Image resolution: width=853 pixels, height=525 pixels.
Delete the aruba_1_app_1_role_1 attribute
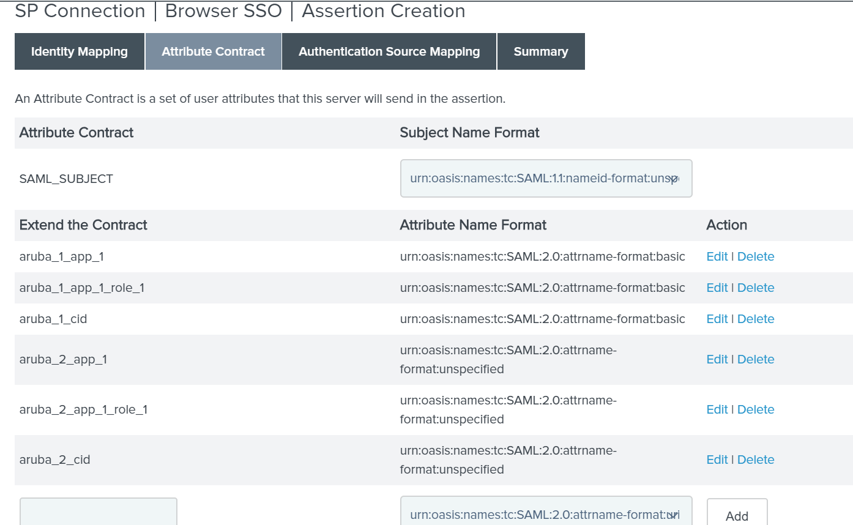tap(756, 288)
